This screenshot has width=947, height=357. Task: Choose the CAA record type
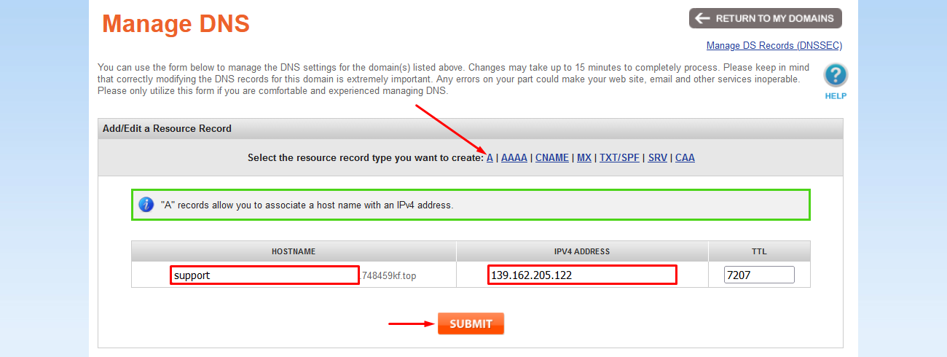[685, 157]
